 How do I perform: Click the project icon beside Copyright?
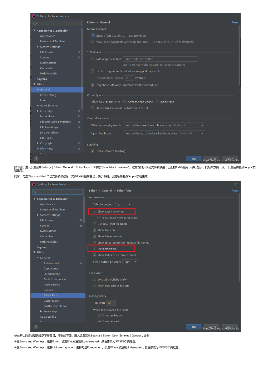[79, 143]
